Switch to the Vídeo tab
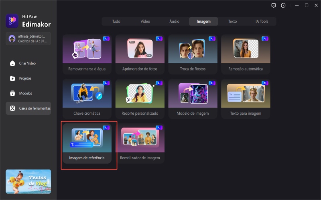The width and height of the screenshot is (321, 200). [145, 21]
